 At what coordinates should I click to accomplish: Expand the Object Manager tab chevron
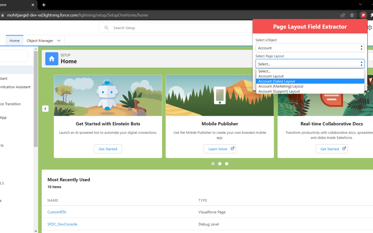click(x=59, y=41)
